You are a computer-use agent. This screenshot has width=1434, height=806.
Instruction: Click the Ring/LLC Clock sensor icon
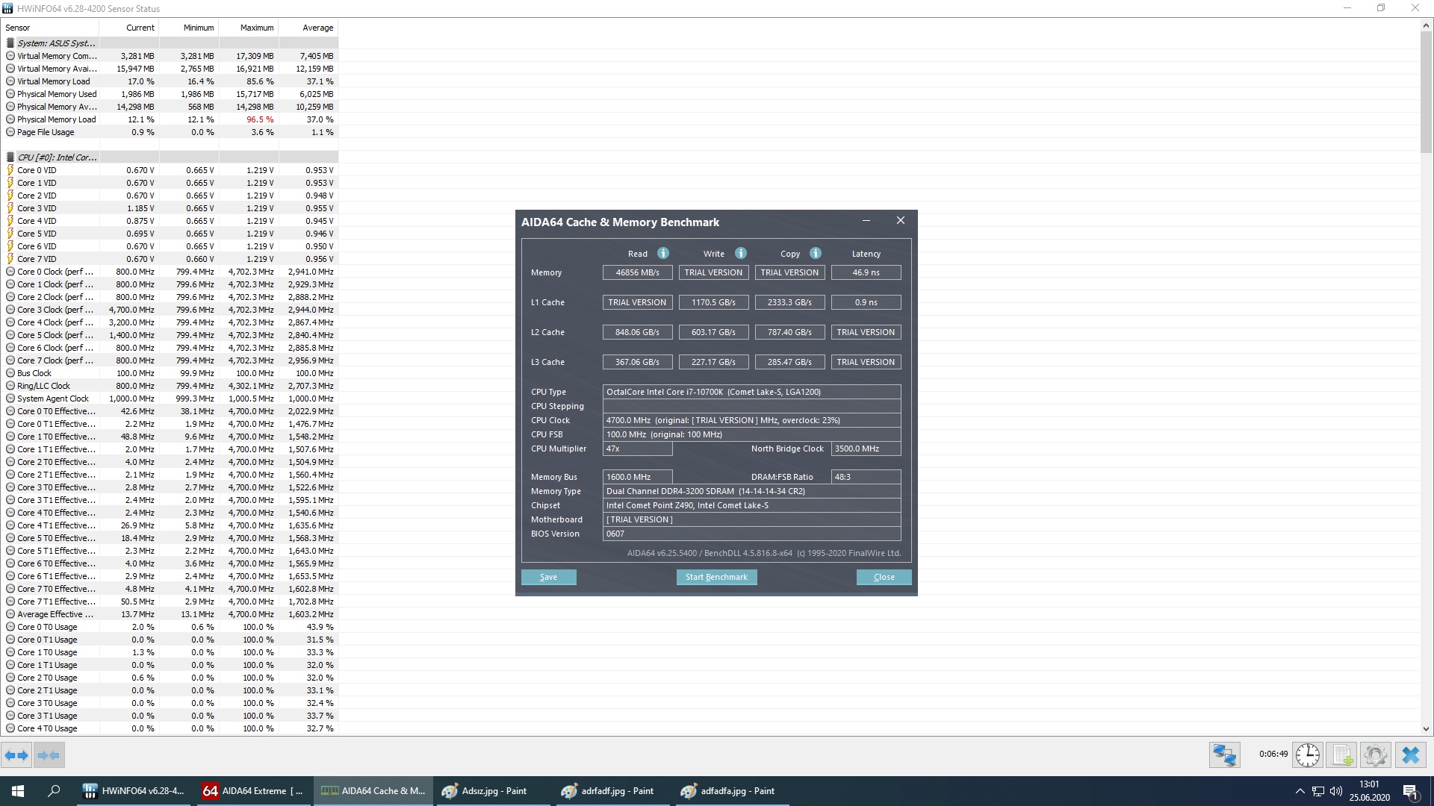10,386
